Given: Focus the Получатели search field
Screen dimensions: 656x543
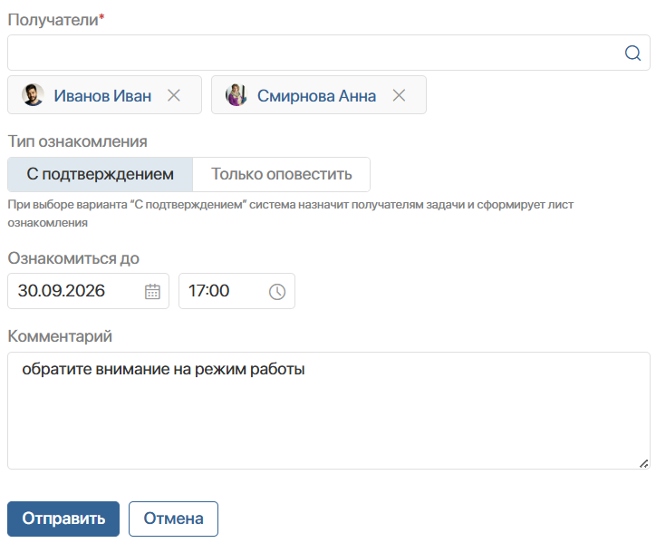Looking at the screenshot, I should [x=328, y=53].
